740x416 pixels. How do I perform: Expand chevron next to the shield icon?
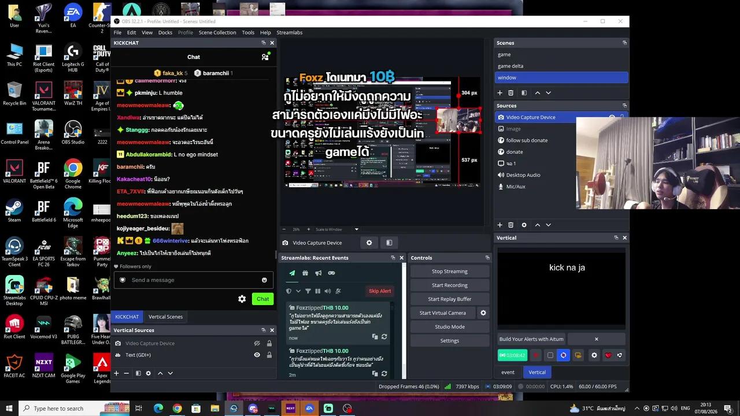pos(298,291)
